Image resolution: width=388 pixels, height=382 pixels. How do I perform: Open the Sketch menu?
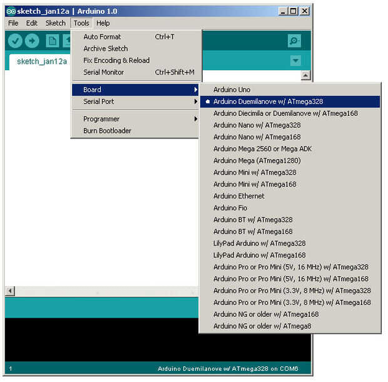click(56, 23)
